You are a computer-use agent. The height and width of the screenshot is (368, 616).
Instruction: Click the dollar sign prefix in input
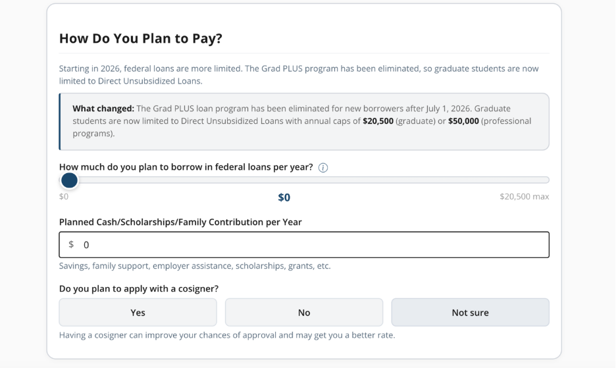[x=71, y=245]
